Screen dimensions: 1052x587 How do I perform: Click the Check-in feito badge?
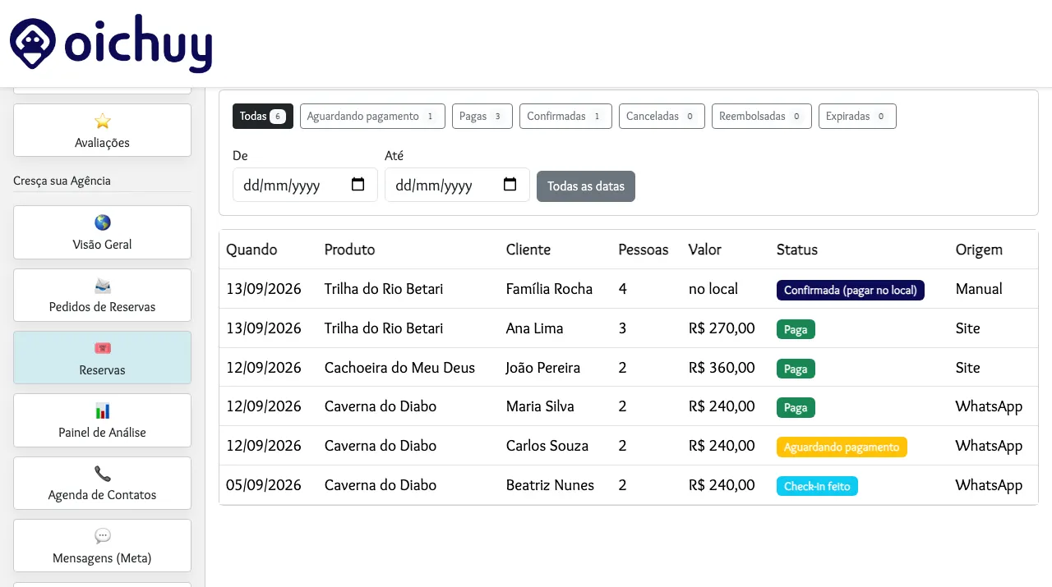(817, 486)
